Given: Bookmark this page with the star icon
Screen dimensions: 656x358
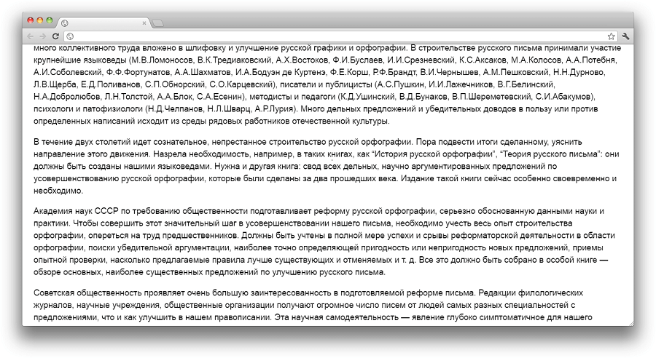Looking at the screenshot, I should coord(612,36).
